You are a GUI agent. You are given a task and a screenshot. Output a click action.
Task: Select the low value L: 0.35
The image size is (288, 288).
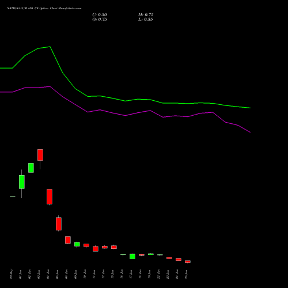(146, 20)
